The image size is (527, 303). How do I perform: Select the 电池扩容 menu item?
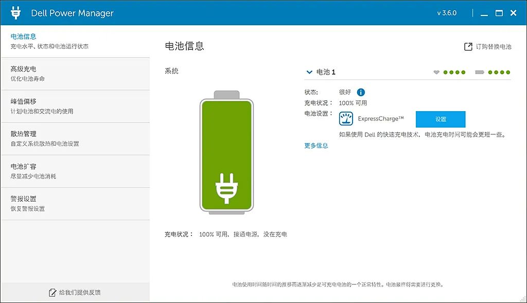point(75,172)
